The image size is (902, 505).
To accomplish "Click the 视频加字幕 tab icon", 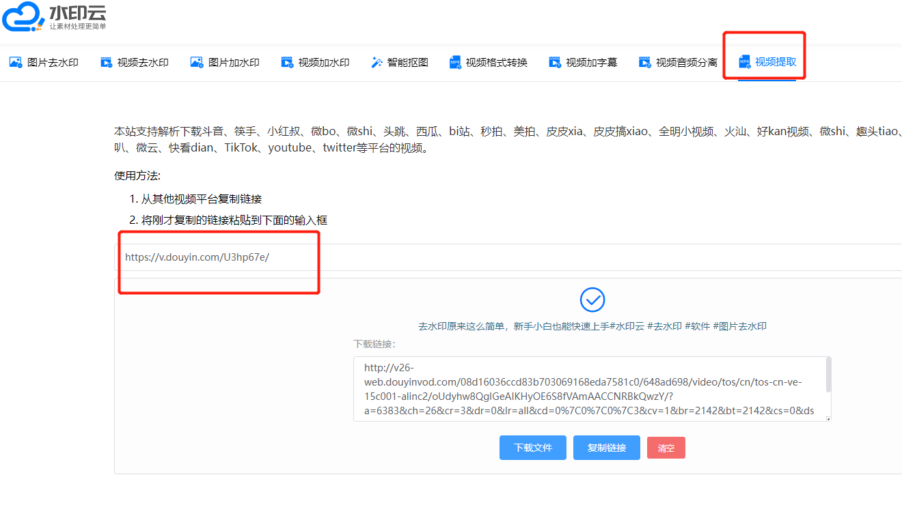I will pos(555,62).
